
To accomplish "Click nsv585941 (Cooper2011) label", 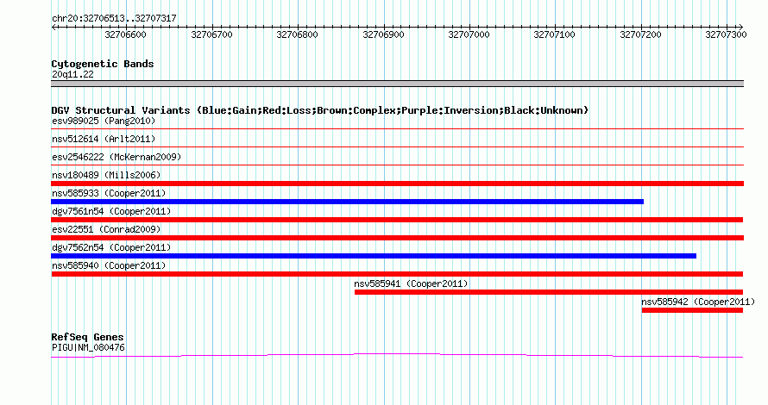I will coord(411,283).
